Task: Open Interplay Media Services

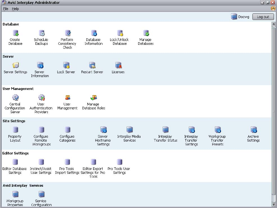Action: pyautogui.click(x=129, y=134)
